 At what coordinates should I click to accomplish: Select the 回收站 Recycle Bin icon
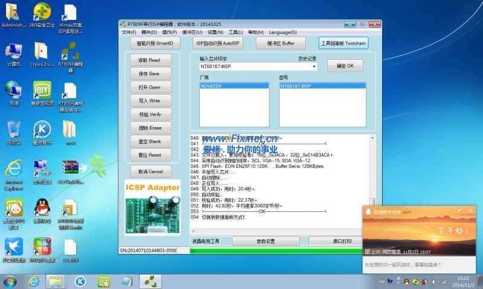(13, 132)
